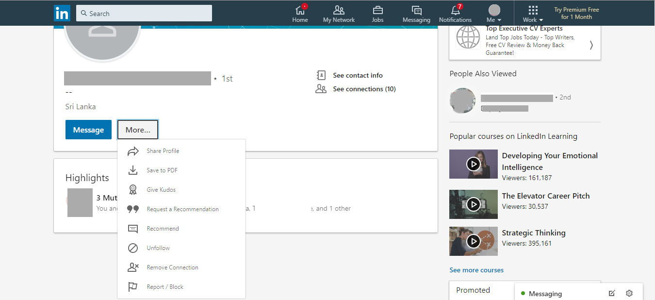Click the compose message pencil icon
The width and height of the screenshot is (655, 300).
click(x=612, y=293)
